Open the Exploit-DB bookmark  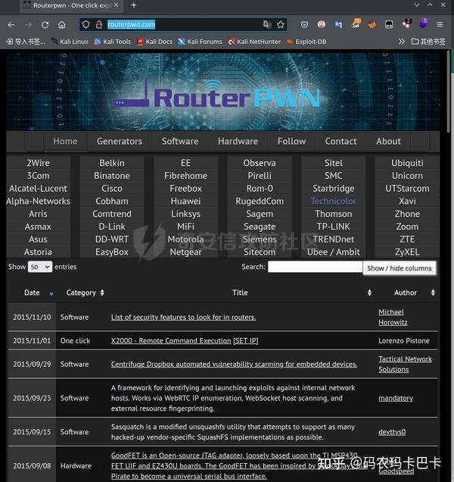[306, 41]
